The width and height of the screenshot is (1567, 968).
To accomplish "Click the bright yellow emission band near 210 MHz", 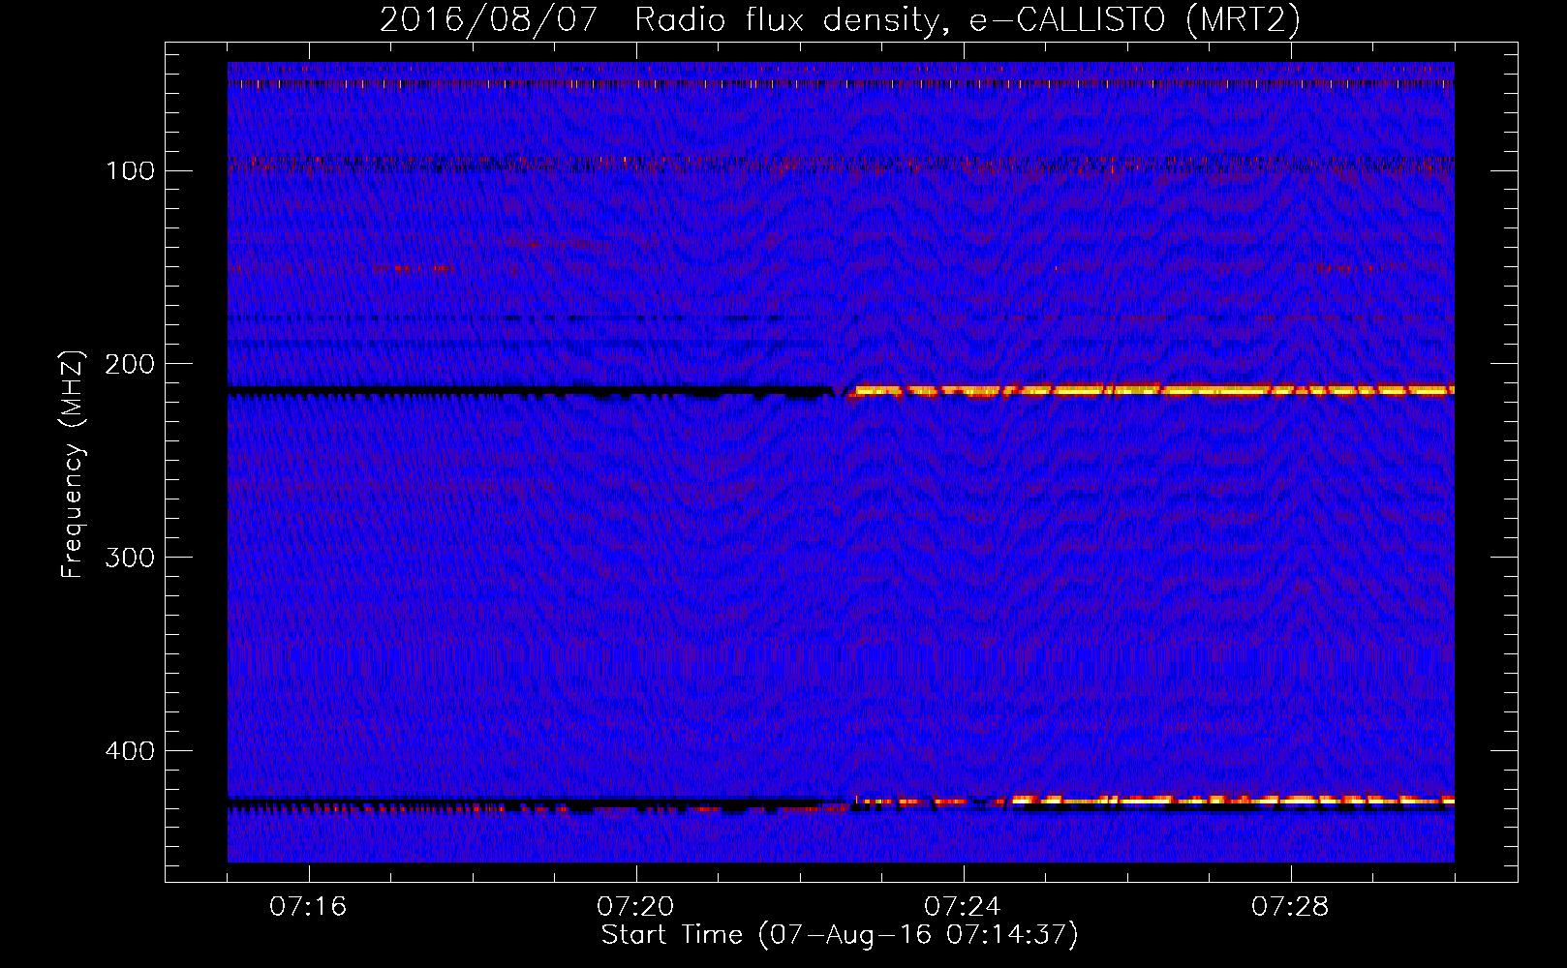I will tap(1152, 391).
